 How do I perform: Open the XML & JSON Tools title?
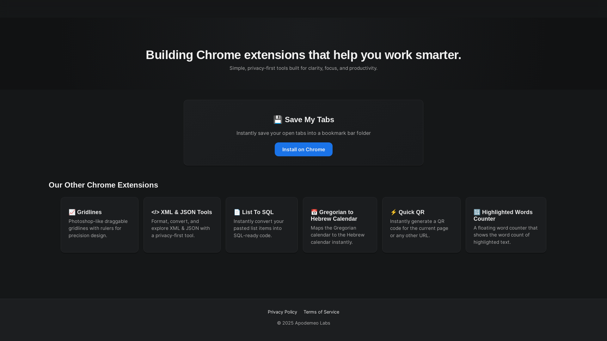point(182,212)
